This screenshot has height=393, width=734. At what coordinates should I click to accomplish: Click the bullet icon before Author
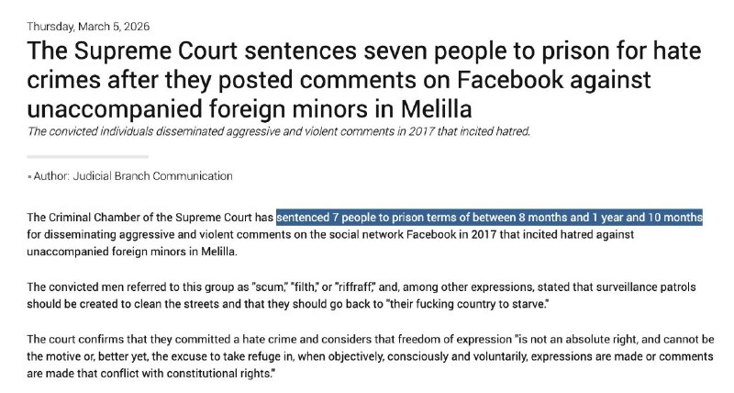pos(29,176)
